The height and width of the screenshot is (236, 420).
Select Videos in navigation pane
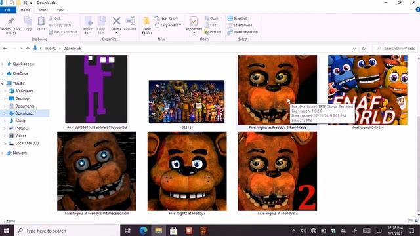20,136
